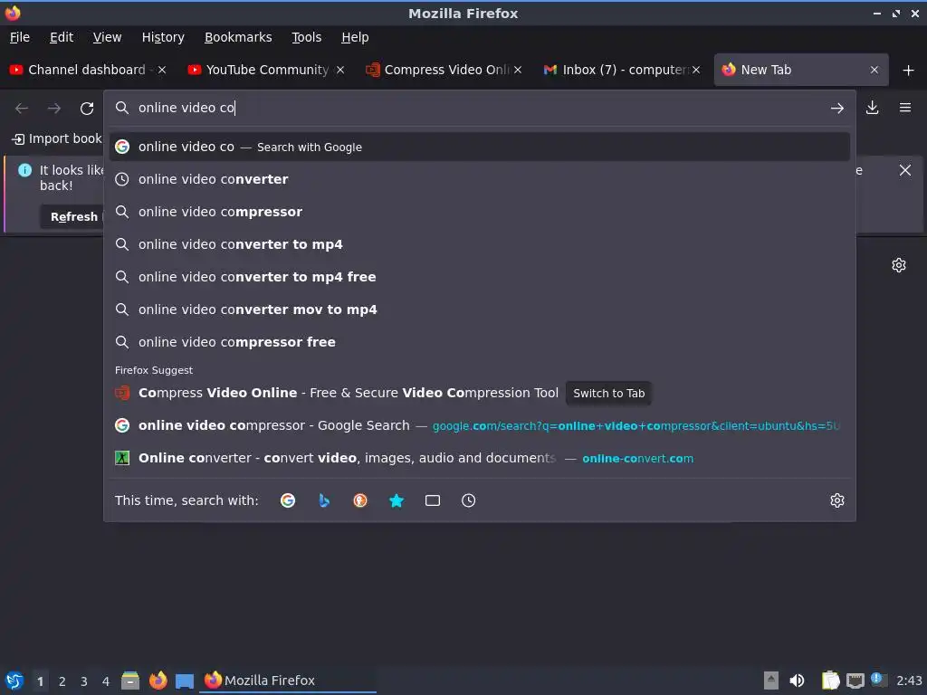Choose 'online video compressor' suggestion
927x695 pixels.
click(480, 212)
